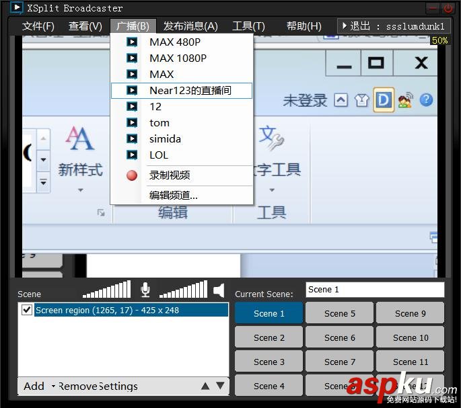Switch to Scene 10
Image resolution: width=461 pixels, height=408 pixels.
[411, 338]
